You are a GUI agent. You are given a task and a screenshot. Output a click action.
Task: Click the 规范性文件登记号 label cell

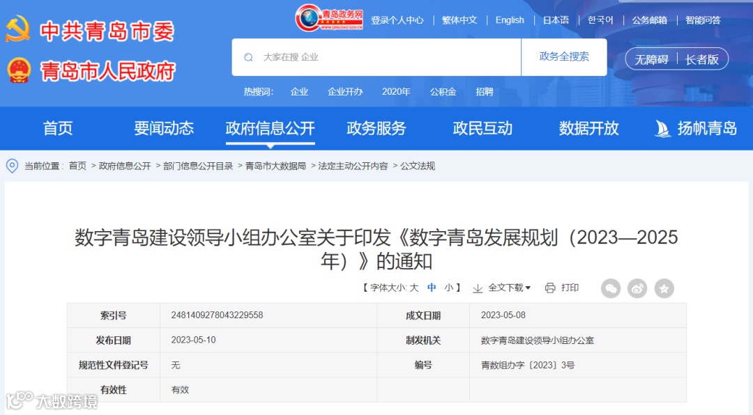point(114,365)
